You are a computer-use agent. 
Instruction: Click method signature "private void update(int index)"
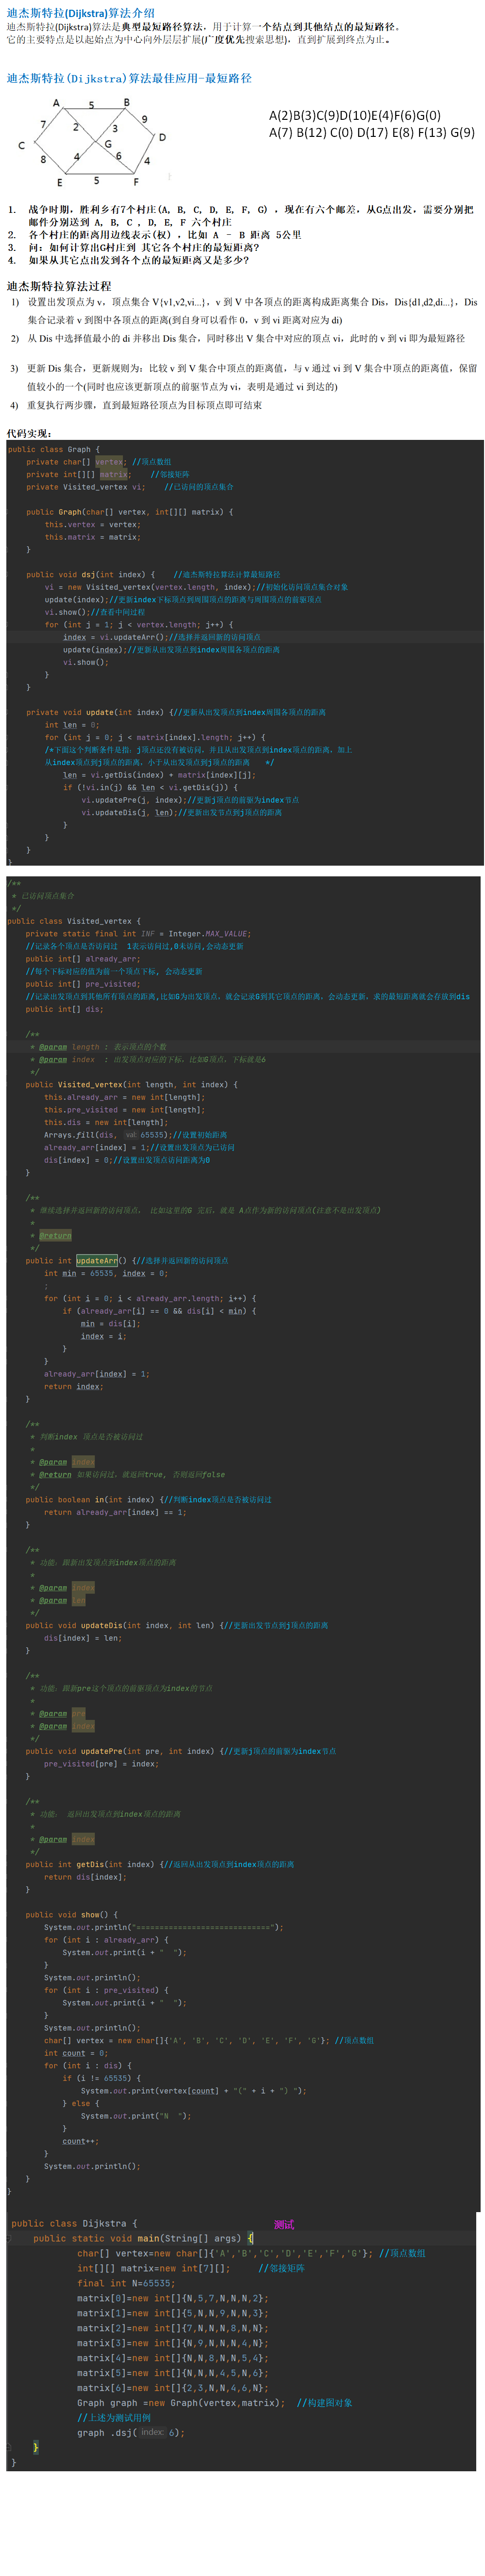click(x=98, y=712)
